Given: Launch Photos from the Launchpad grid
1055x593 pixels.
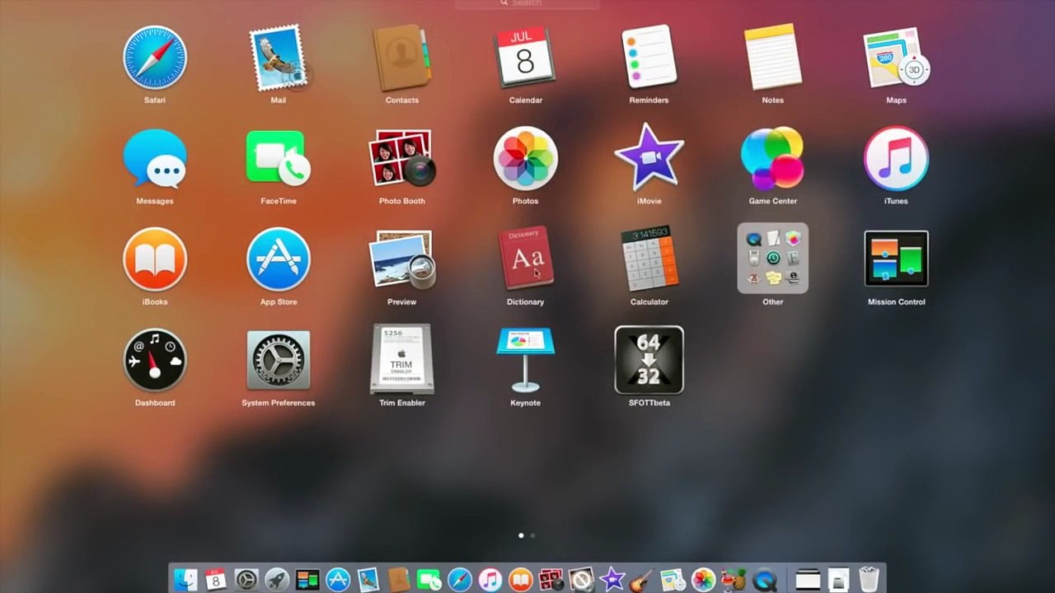Looking at the screenshot, I should (x=525, y=158).
